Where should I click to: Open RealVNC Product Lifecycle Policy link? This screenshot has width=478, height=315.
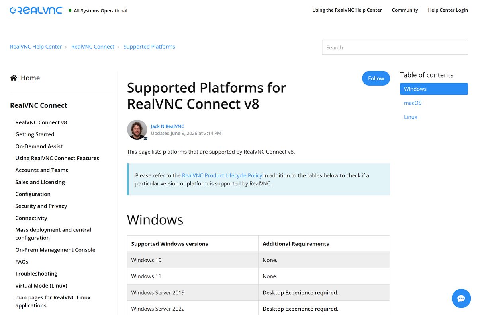(x=222, y=175)
